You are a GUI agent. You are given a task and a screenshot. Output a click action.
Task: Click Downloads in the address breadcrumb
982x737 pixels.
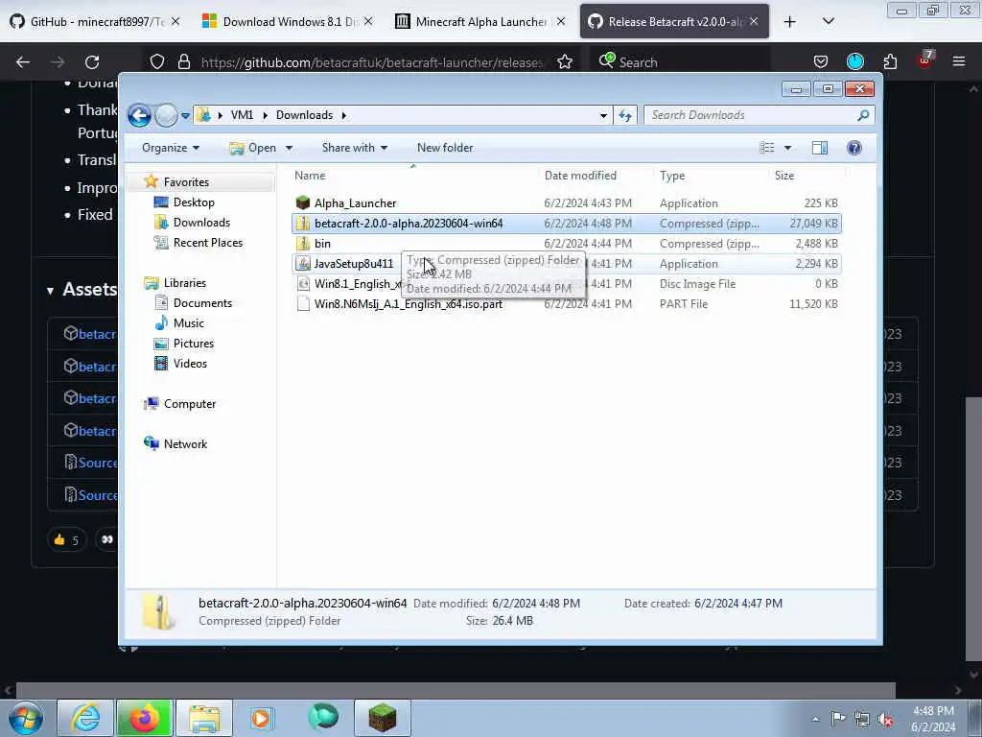click(304, 115)
